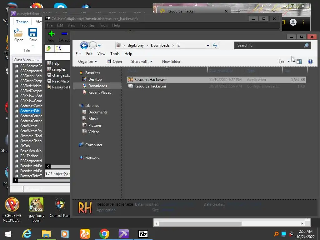
Task: Select Pictures library
Action: 95,125
